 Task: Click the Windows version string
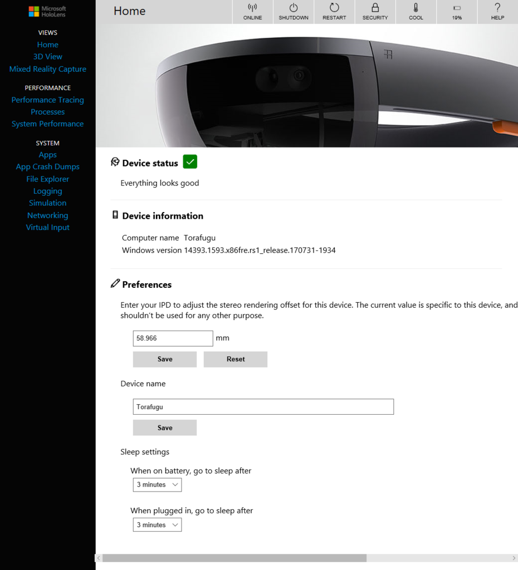click(x=260, y=250)
